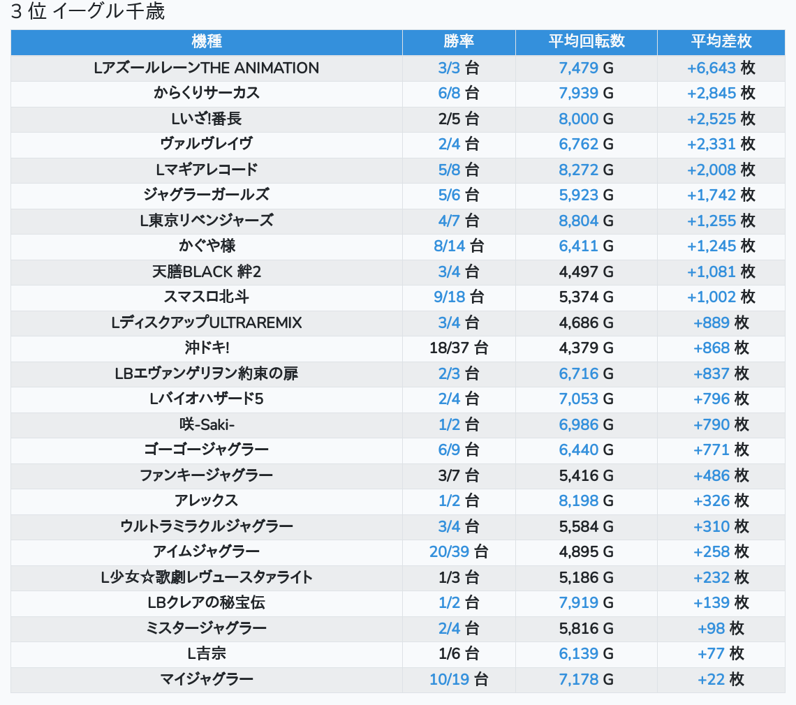Image resolution: width=796 pixels, height=705 pixels.
Task: Click average spins 8,000 G for Lいざ!番長
Action: [x=587, y=119]
